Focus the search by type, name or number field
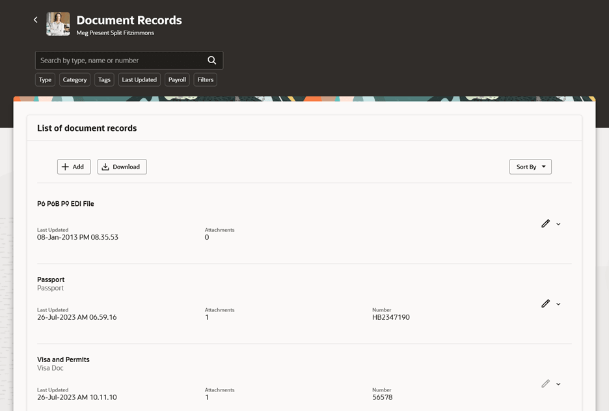This screenshot has height=411, width=609. click(129, 61)
